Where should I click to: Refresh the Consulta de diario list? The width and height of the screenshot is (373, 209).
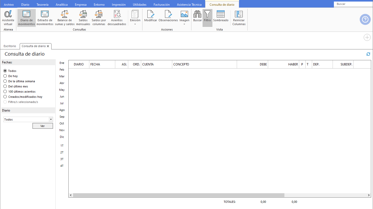click(368, 54)
